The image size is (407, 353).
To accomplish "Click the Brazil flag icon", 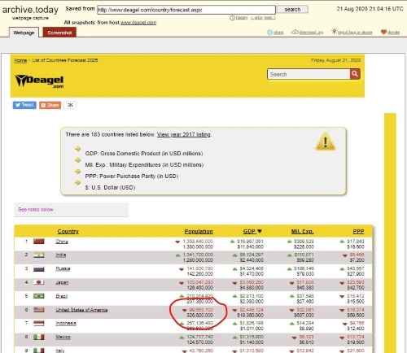I will [39, 296].
